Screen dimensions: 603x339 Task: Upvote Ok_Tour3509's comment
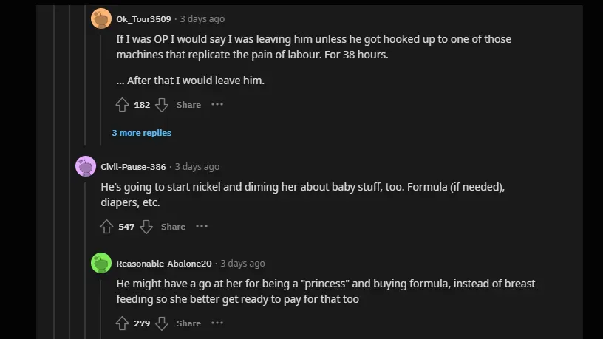point(123,105)
